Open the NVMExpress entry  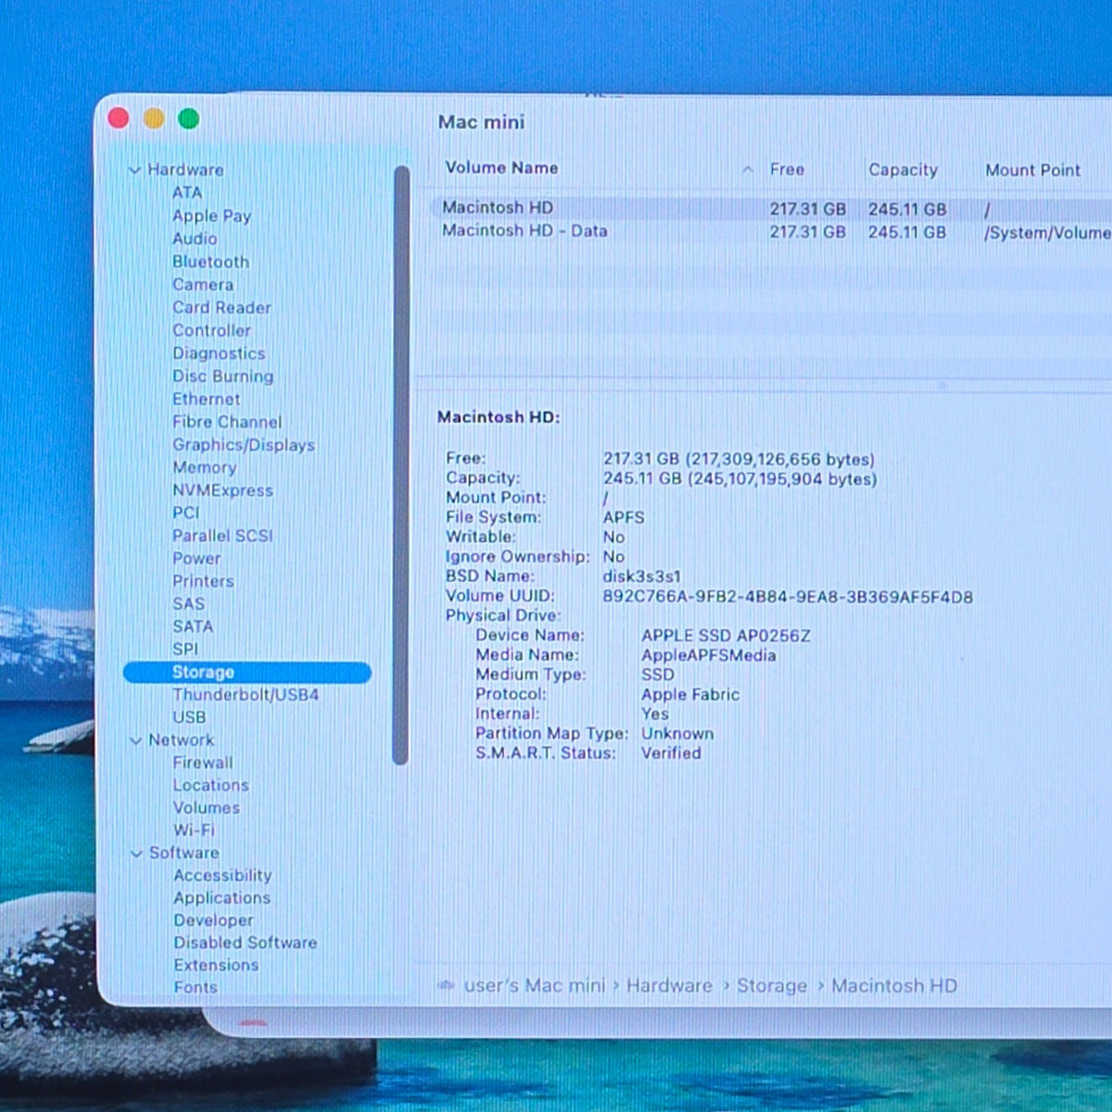point(222,490)
